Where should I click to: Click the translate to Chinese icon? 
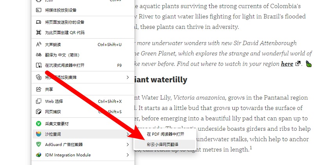pos(38,55)
